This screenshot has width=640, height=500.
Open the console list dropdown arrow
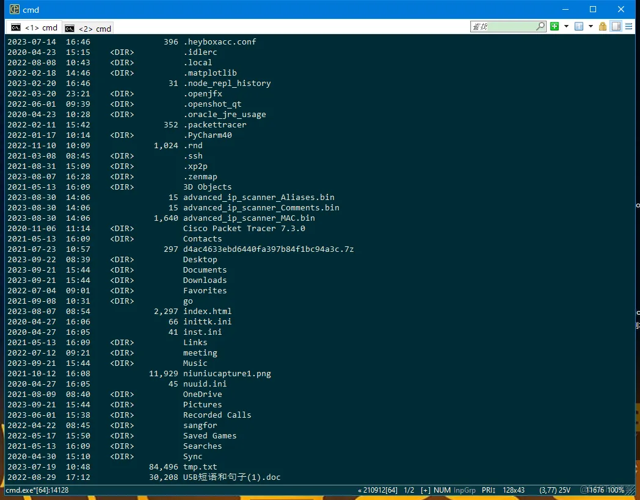tap(591, 26)
